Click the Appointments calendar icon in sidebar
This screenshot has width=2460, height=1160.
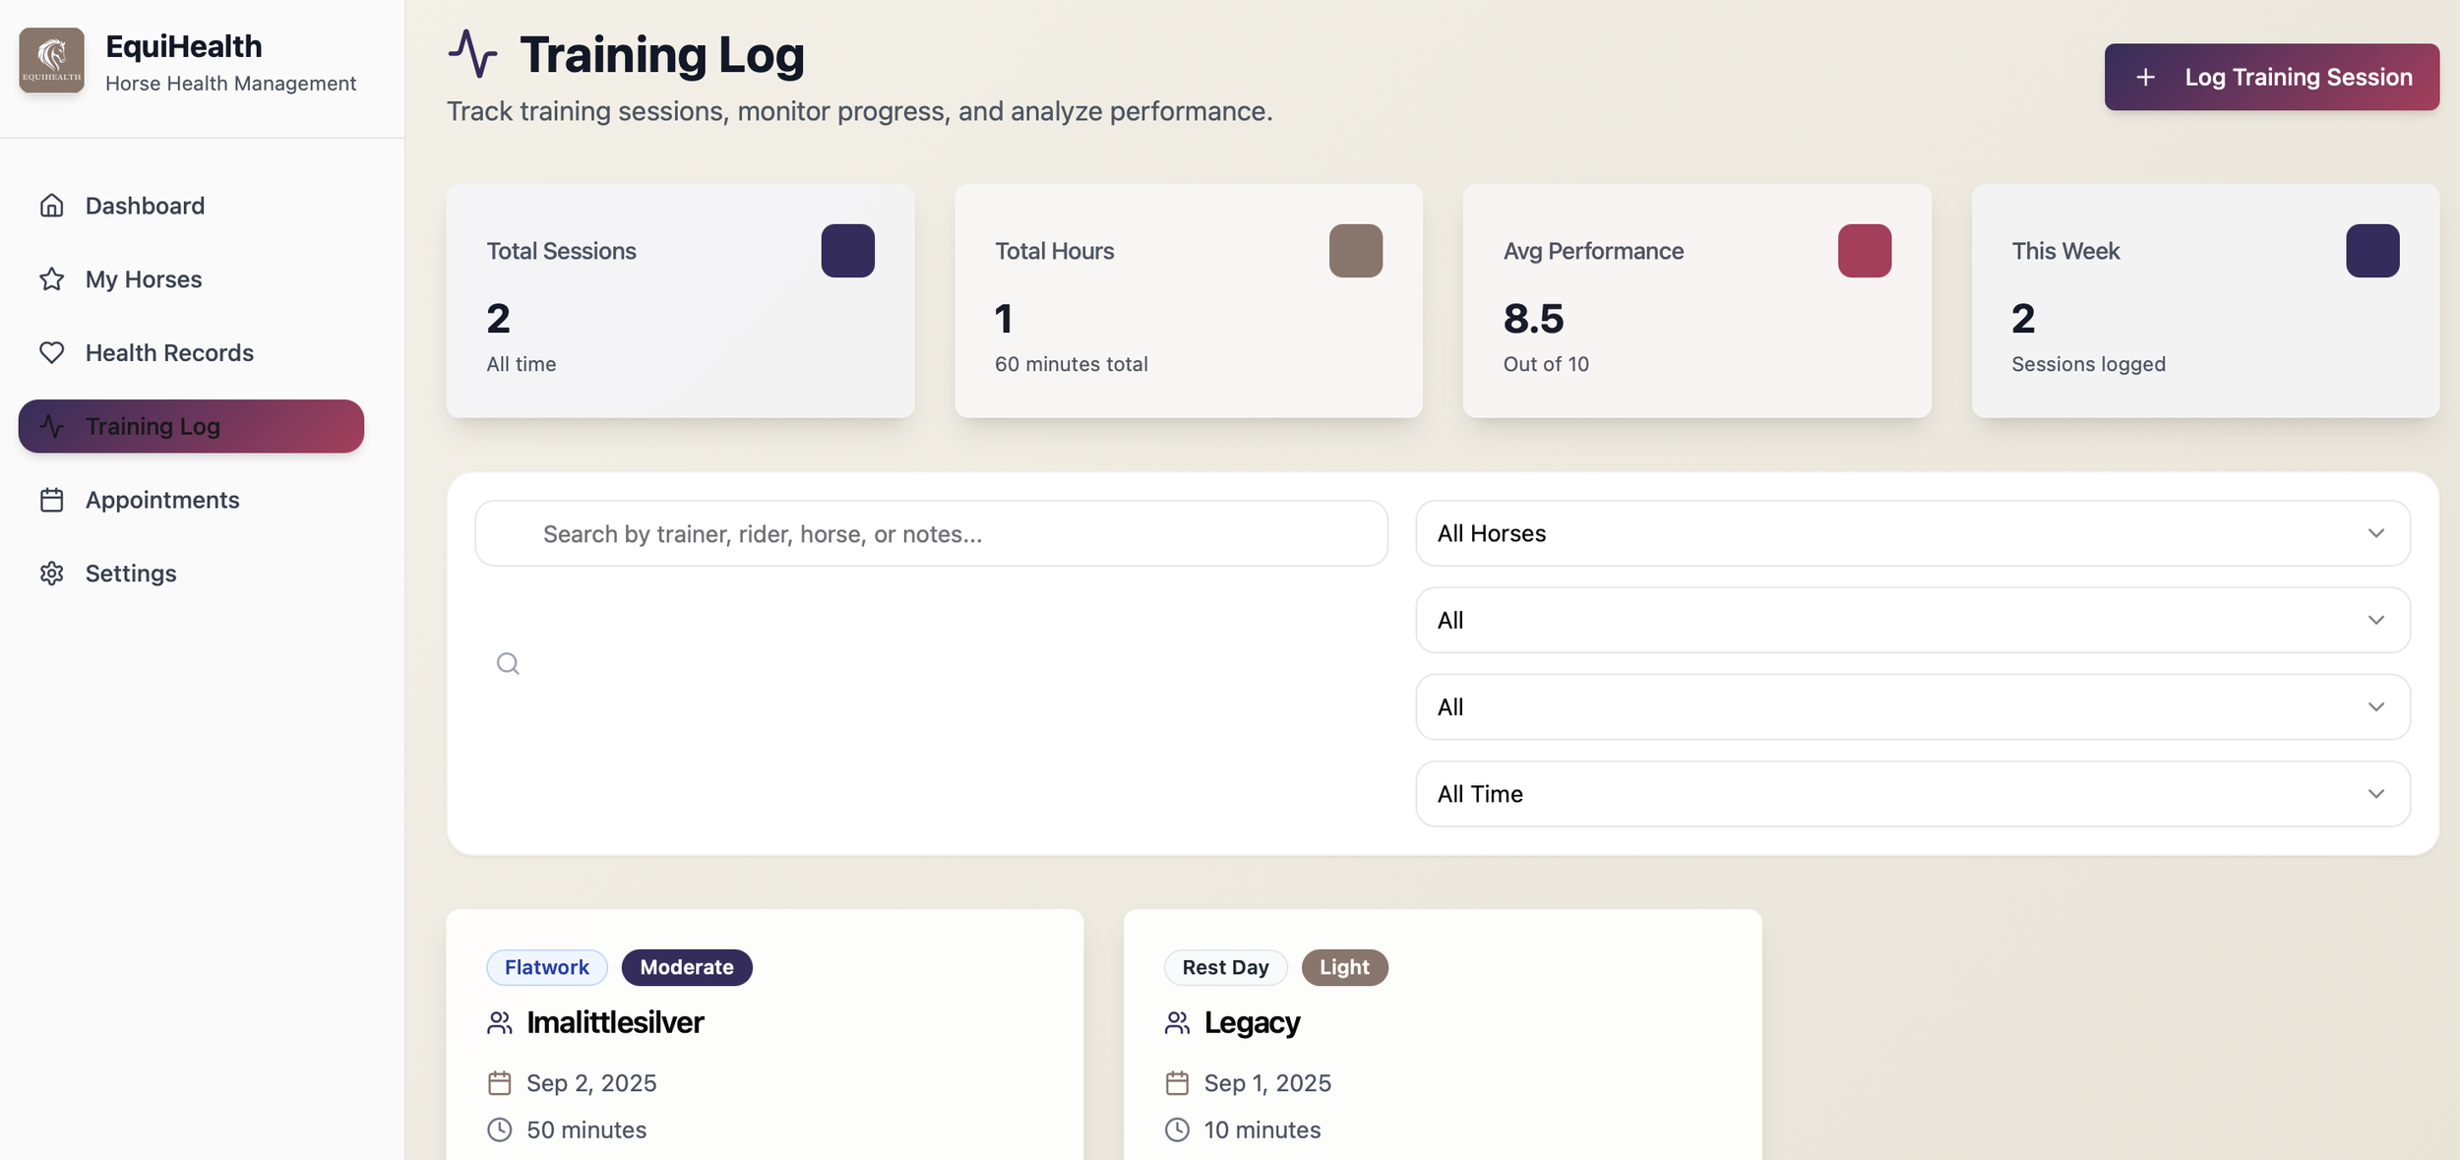[51, 500]
